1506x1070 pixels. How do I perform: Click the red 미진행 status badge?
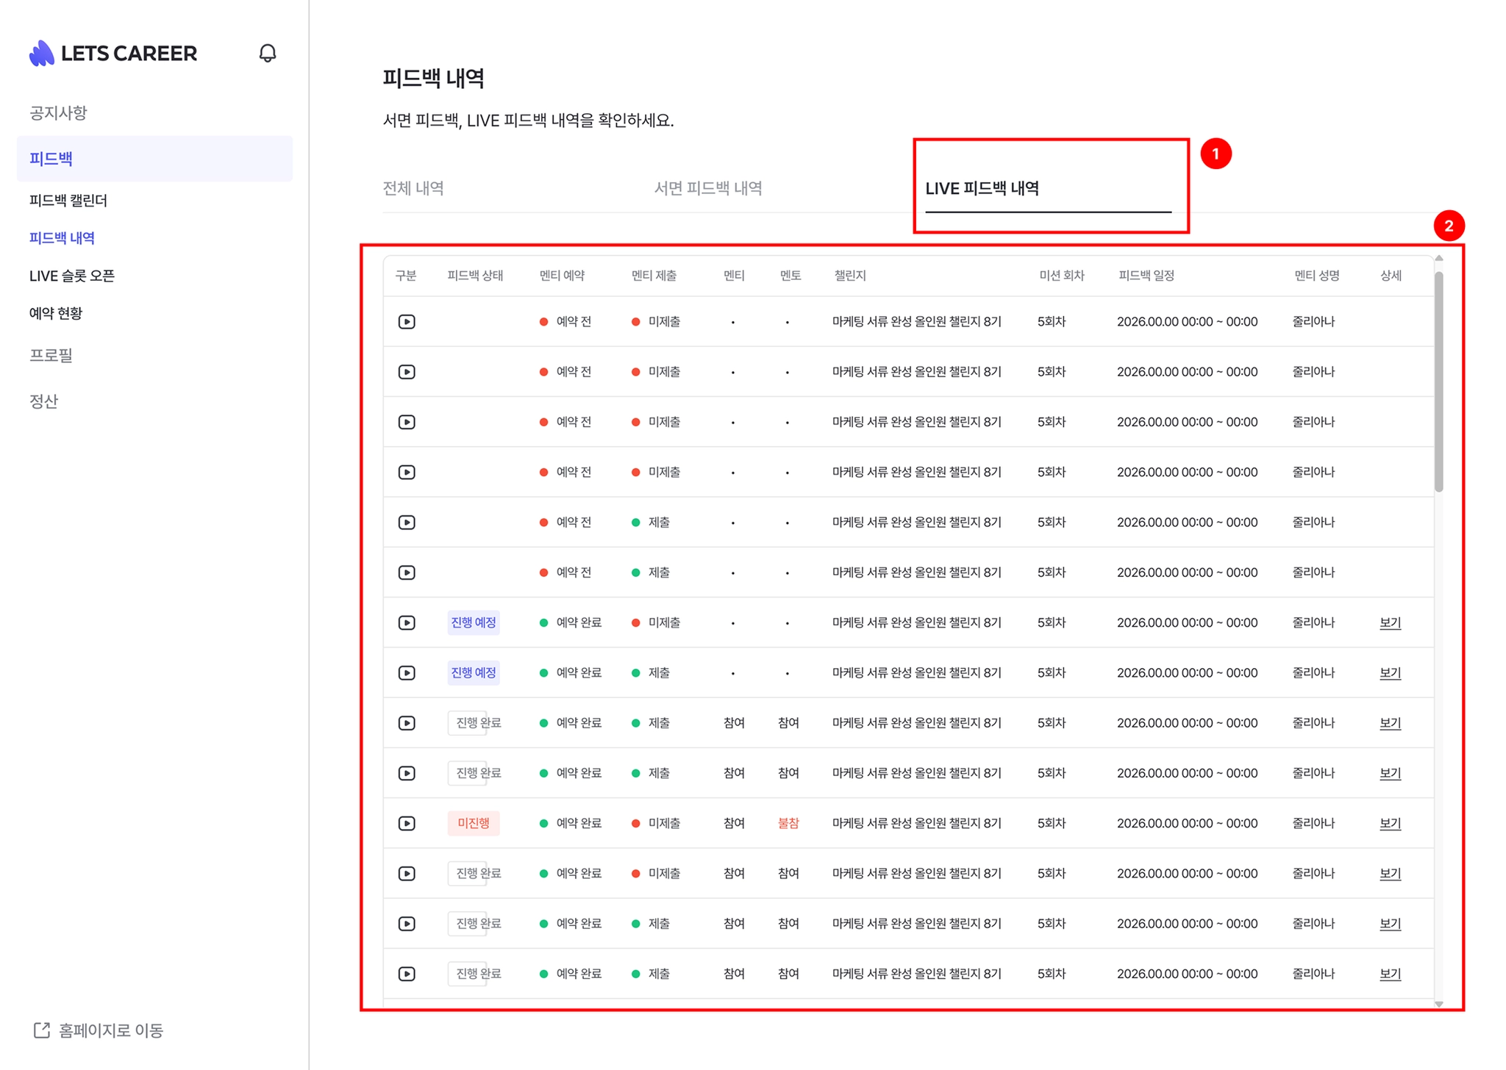coord(474,823)
